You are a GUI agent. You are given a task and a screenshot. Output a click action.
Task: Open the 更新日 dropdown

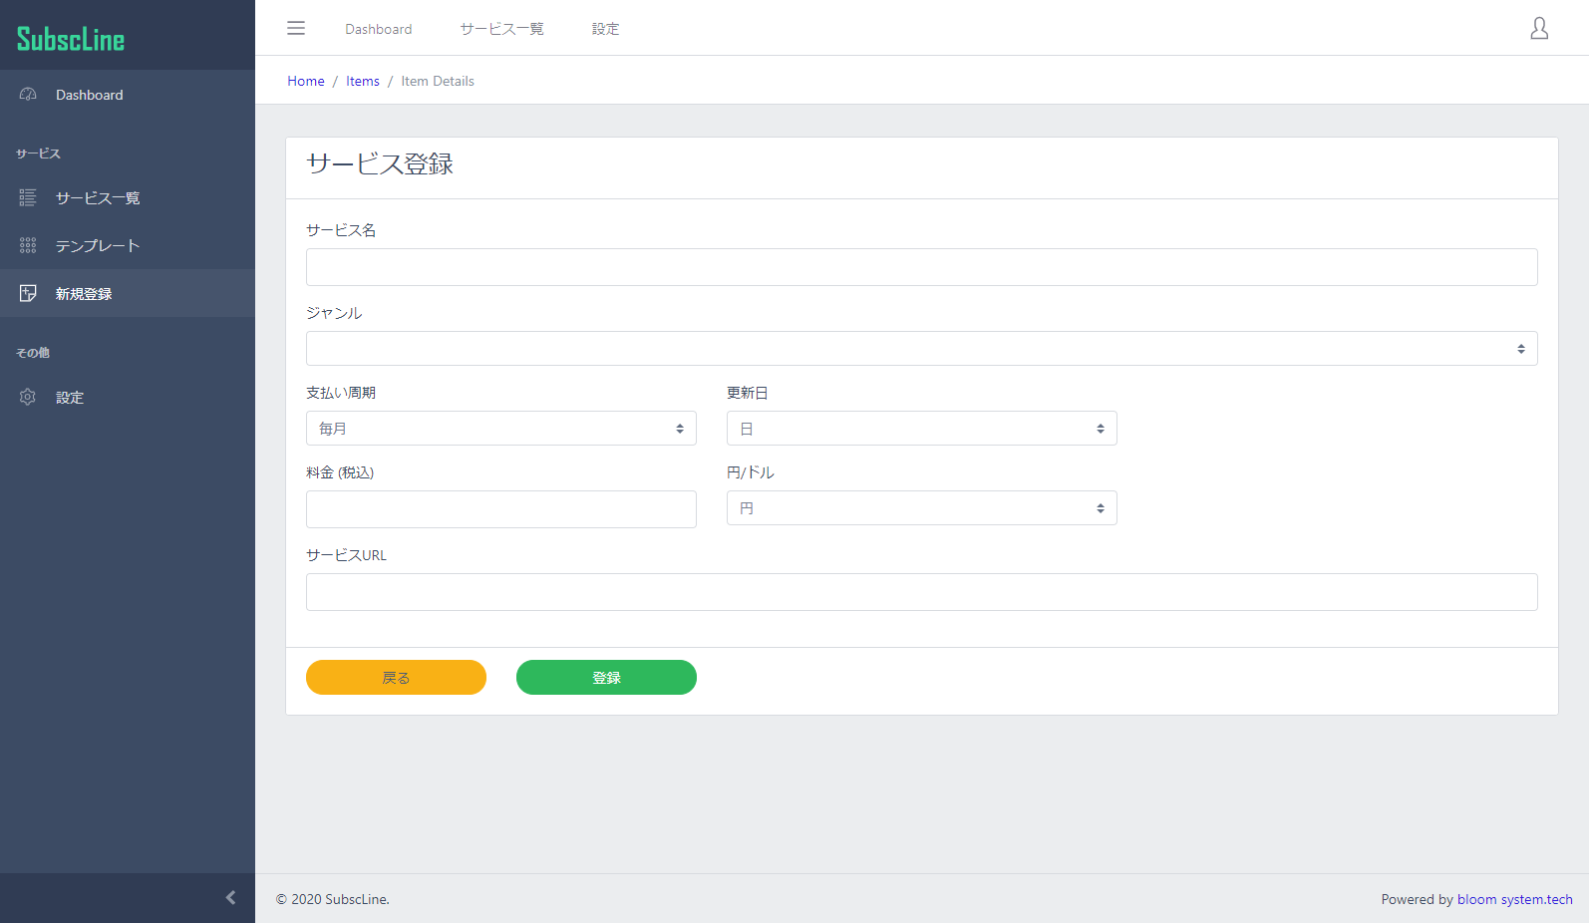tap(921, 429)
